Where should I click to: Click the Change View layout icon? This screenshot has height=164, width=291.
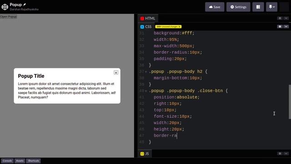pyautogui.click(x=258, y=7)
